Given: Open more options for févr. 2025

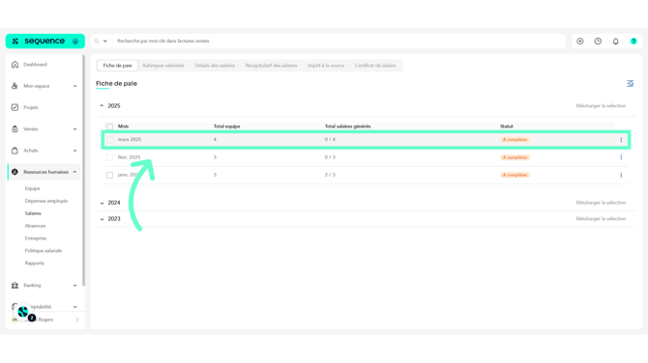Looking at the screenshot, I should point(621,157).
